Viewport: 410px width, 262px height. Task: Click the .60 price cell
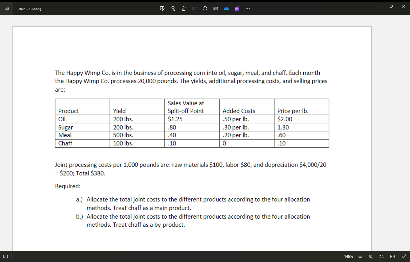click(x=302, y=135)
